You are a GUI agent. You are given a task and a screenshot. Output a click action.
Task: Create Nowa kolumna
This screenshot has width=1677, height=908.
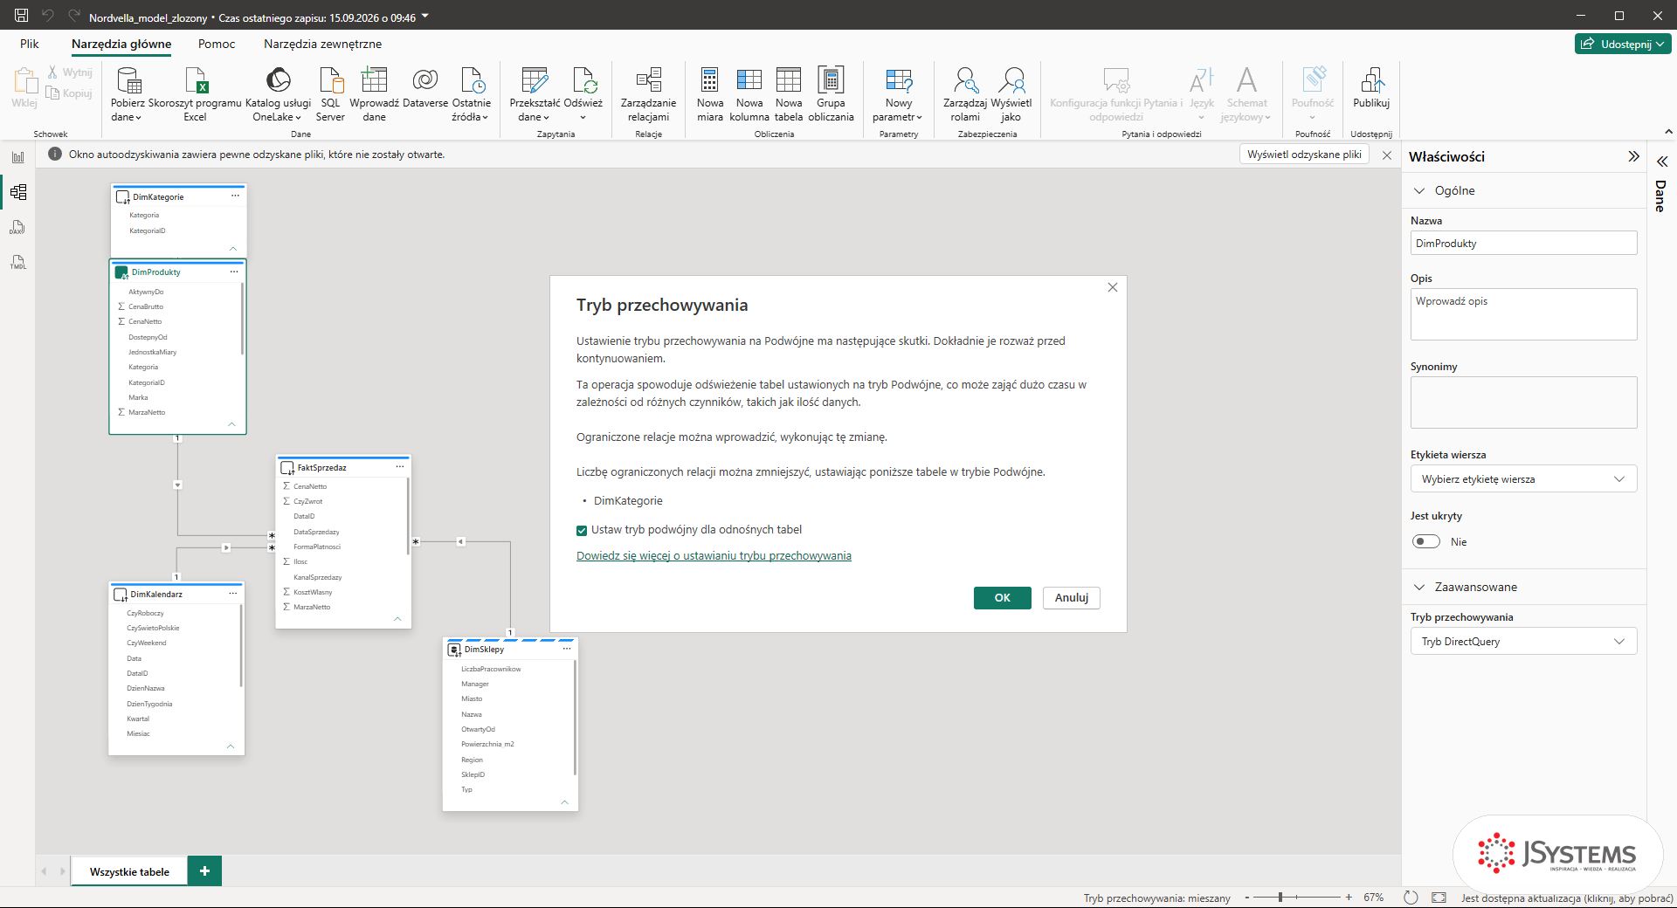click(749, 94)
